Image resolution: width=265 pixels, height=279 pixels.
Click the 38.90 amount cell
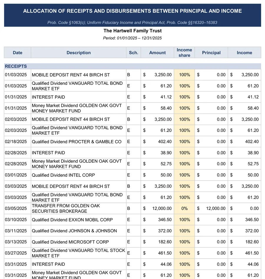pos(158,153)
